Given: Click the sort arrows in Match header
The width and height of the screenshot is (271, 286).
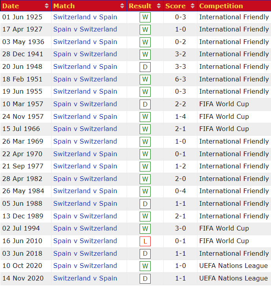Looking at the screenshot, I should pyautogui.click(x=122, y=6).
